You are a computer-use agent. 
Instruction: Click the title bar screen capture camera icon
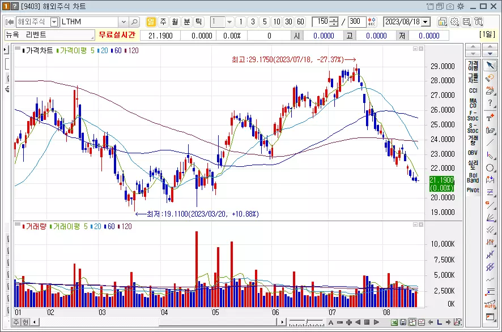pyautogui.click(x=450, y=6)
